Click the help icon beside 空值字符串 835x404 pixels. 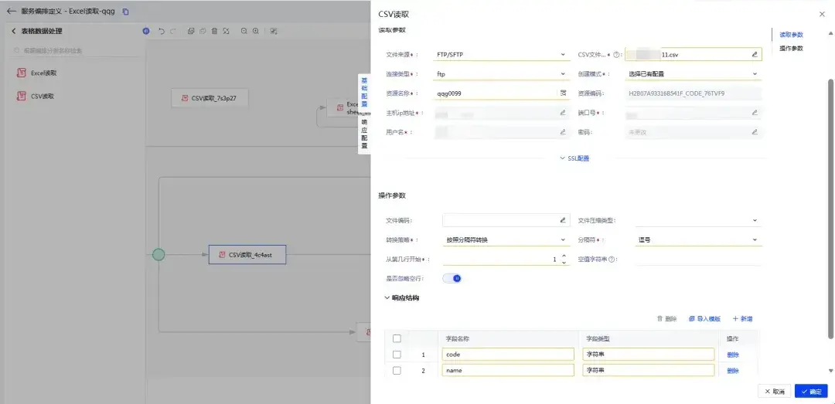click(612, 260)
